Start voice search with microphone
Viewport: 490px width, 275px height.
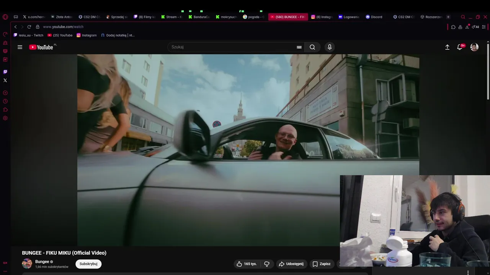(x=330, y=47)
